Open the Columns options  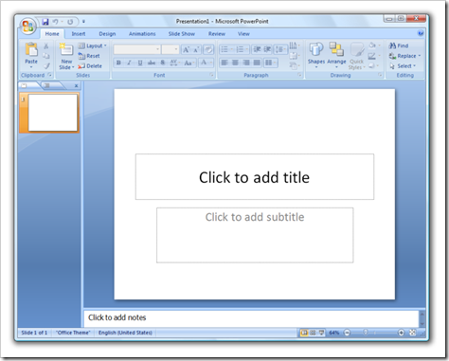270,63
